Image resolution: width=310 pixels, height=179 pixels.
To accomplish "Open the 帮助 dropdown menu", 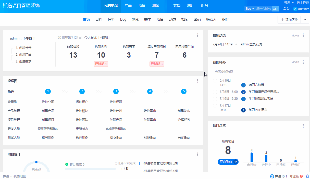I will [289, 2].
